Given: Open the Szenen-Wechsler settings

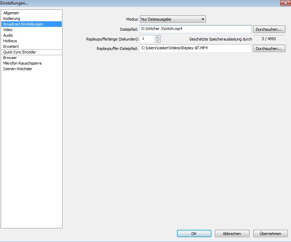Looking at the screenshot, I should 17,69.
